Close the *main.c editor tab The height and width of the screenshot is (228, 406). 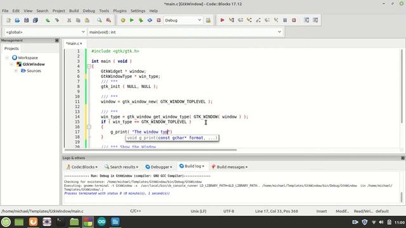coord(81,44)
